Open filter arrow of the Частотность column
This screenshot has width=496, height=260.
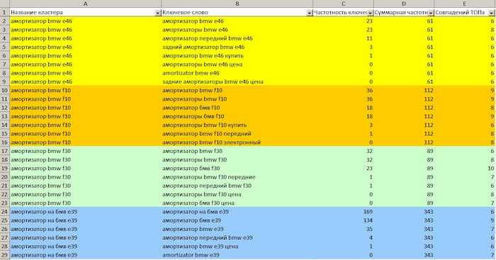click(x=370, y=13)
